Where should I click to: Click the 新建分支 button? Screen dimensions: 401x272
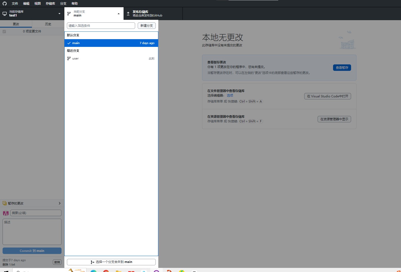tap(146, 26)
